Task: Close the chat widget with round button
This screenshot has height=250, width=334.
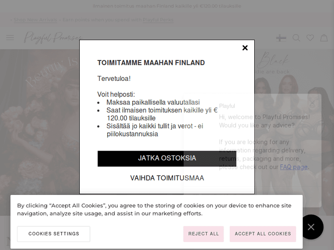Action: 311,227
